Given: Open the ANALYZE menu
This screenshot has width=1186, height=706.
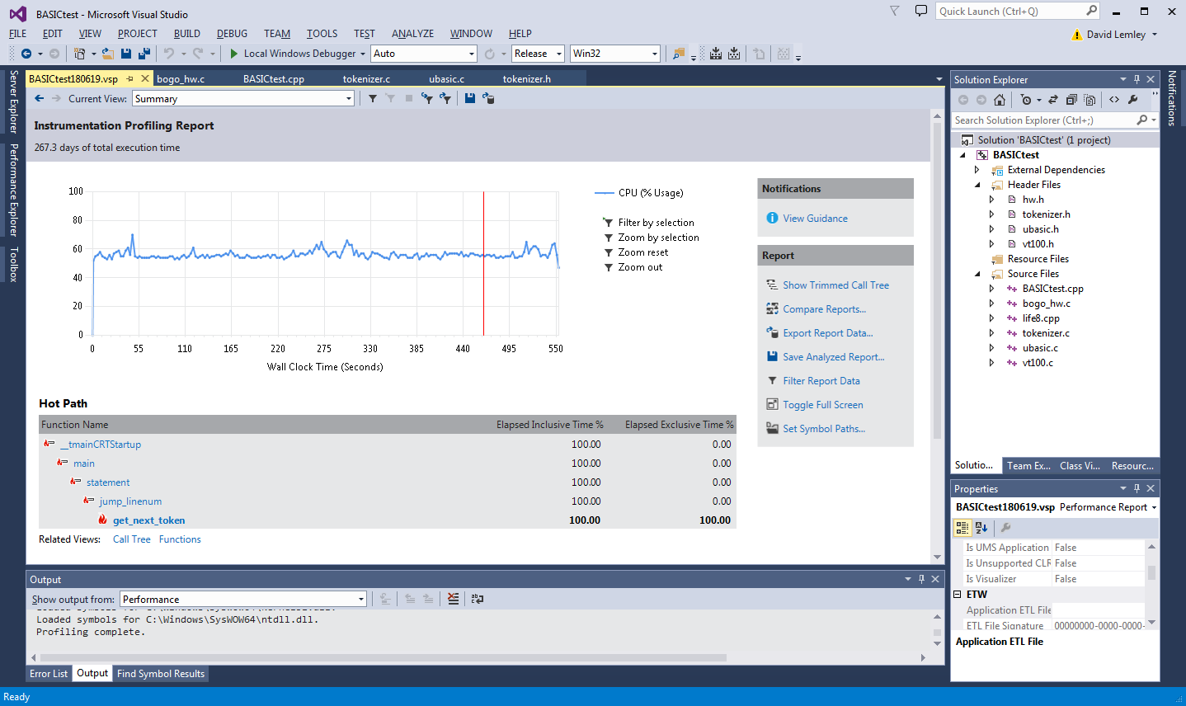Looking at the screenshot, I should coord(412,34).
